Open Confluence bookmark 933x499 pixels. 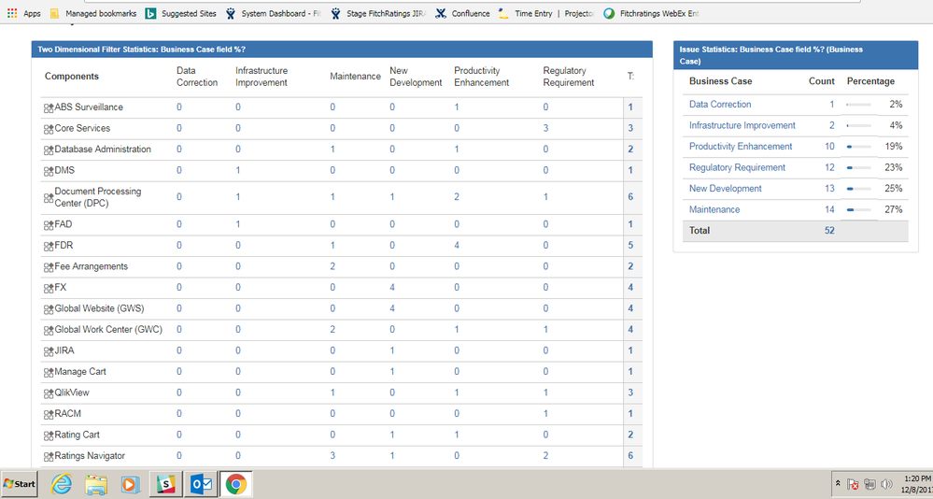462,13
